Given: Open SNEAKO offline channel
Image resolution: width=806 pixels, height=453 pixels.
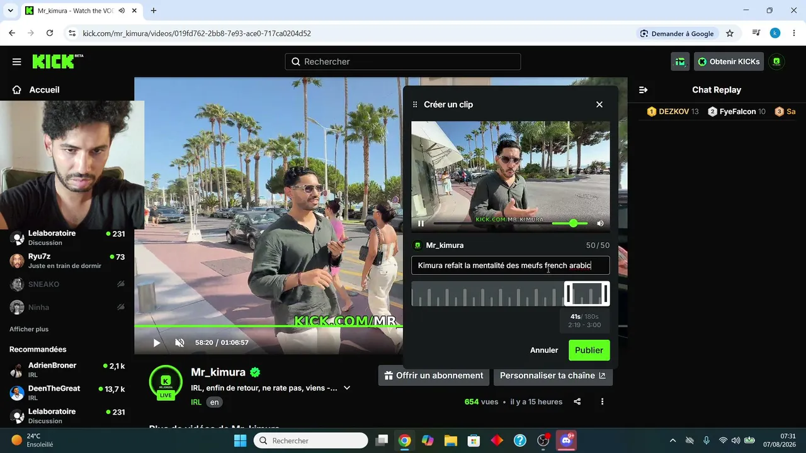Looking at the screenshot, I should pos(67,284).
